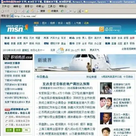Screen dimensions: 136x136
Task: Open the Back button history dropdown arrow
Action: click(12, 11)
